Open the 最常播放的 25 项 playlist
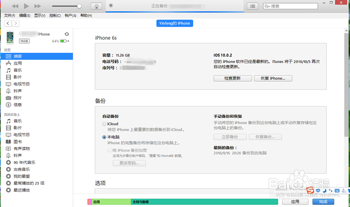 coord(37,183)
